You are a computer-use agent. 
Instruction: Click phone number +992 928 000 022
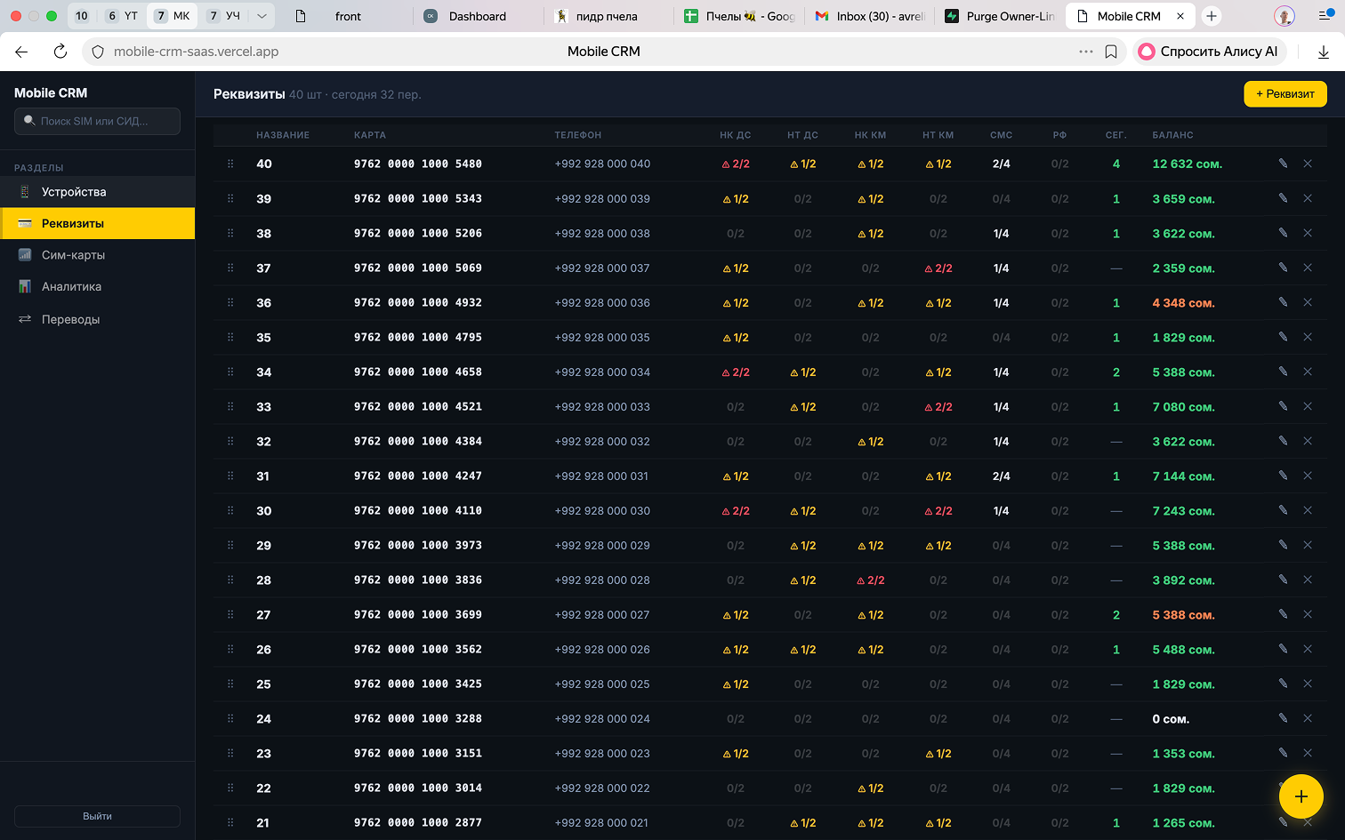[x=602, y=788]
